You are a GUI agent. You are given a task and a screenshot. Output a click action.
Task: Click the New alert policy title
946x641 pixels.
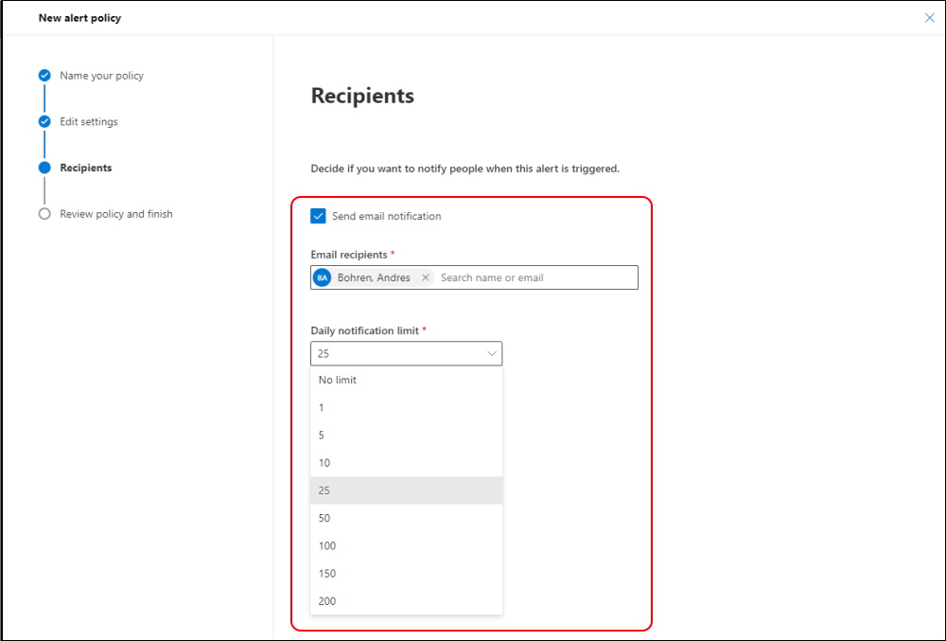coord(79,18)
